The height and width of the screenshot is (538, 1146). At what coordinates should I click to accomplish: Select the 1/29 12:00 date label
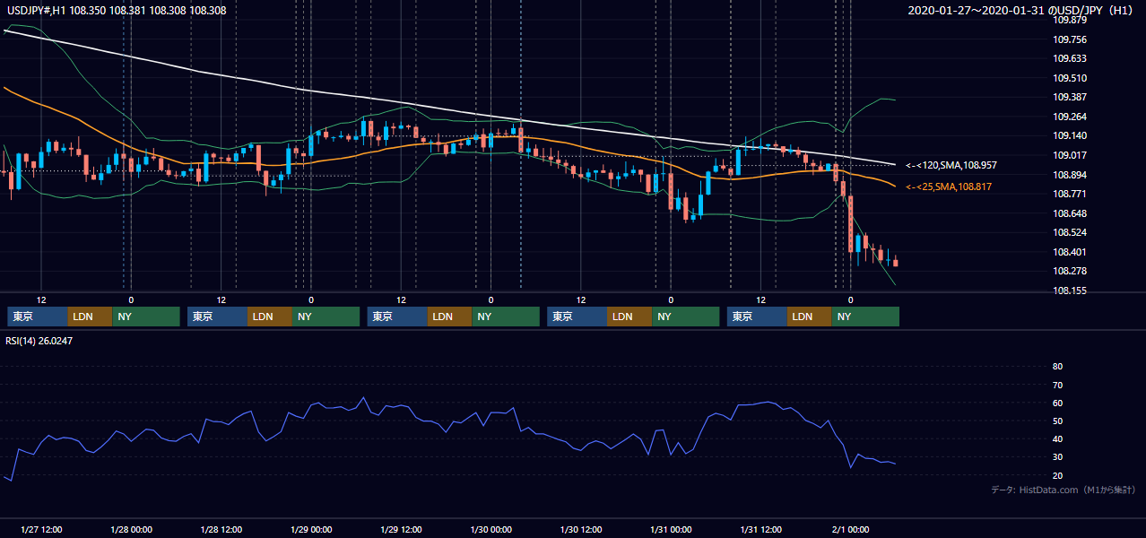click(402, 530)
